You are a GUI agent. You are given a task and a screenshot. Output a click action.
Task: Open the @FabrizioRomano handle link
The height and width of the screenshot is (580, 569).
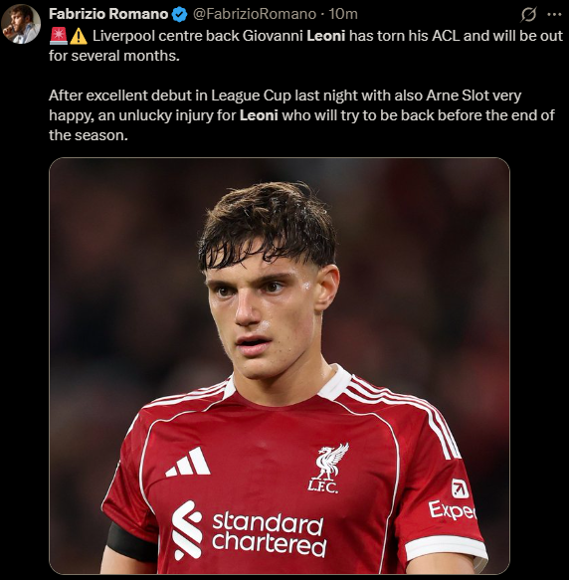point(255,14)
